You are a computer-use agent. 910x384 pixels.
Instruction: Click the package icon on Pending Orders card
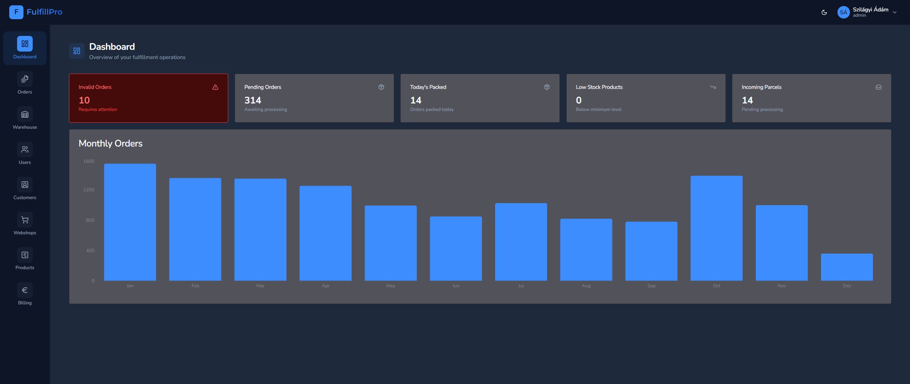click(381, 87)
